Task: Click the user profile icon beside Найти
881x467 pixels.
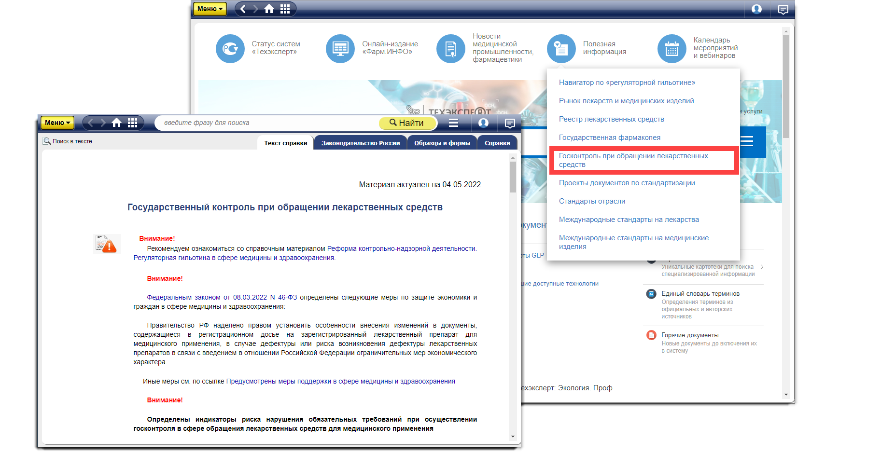Action: pyautogui.click(x=483, y=123)
